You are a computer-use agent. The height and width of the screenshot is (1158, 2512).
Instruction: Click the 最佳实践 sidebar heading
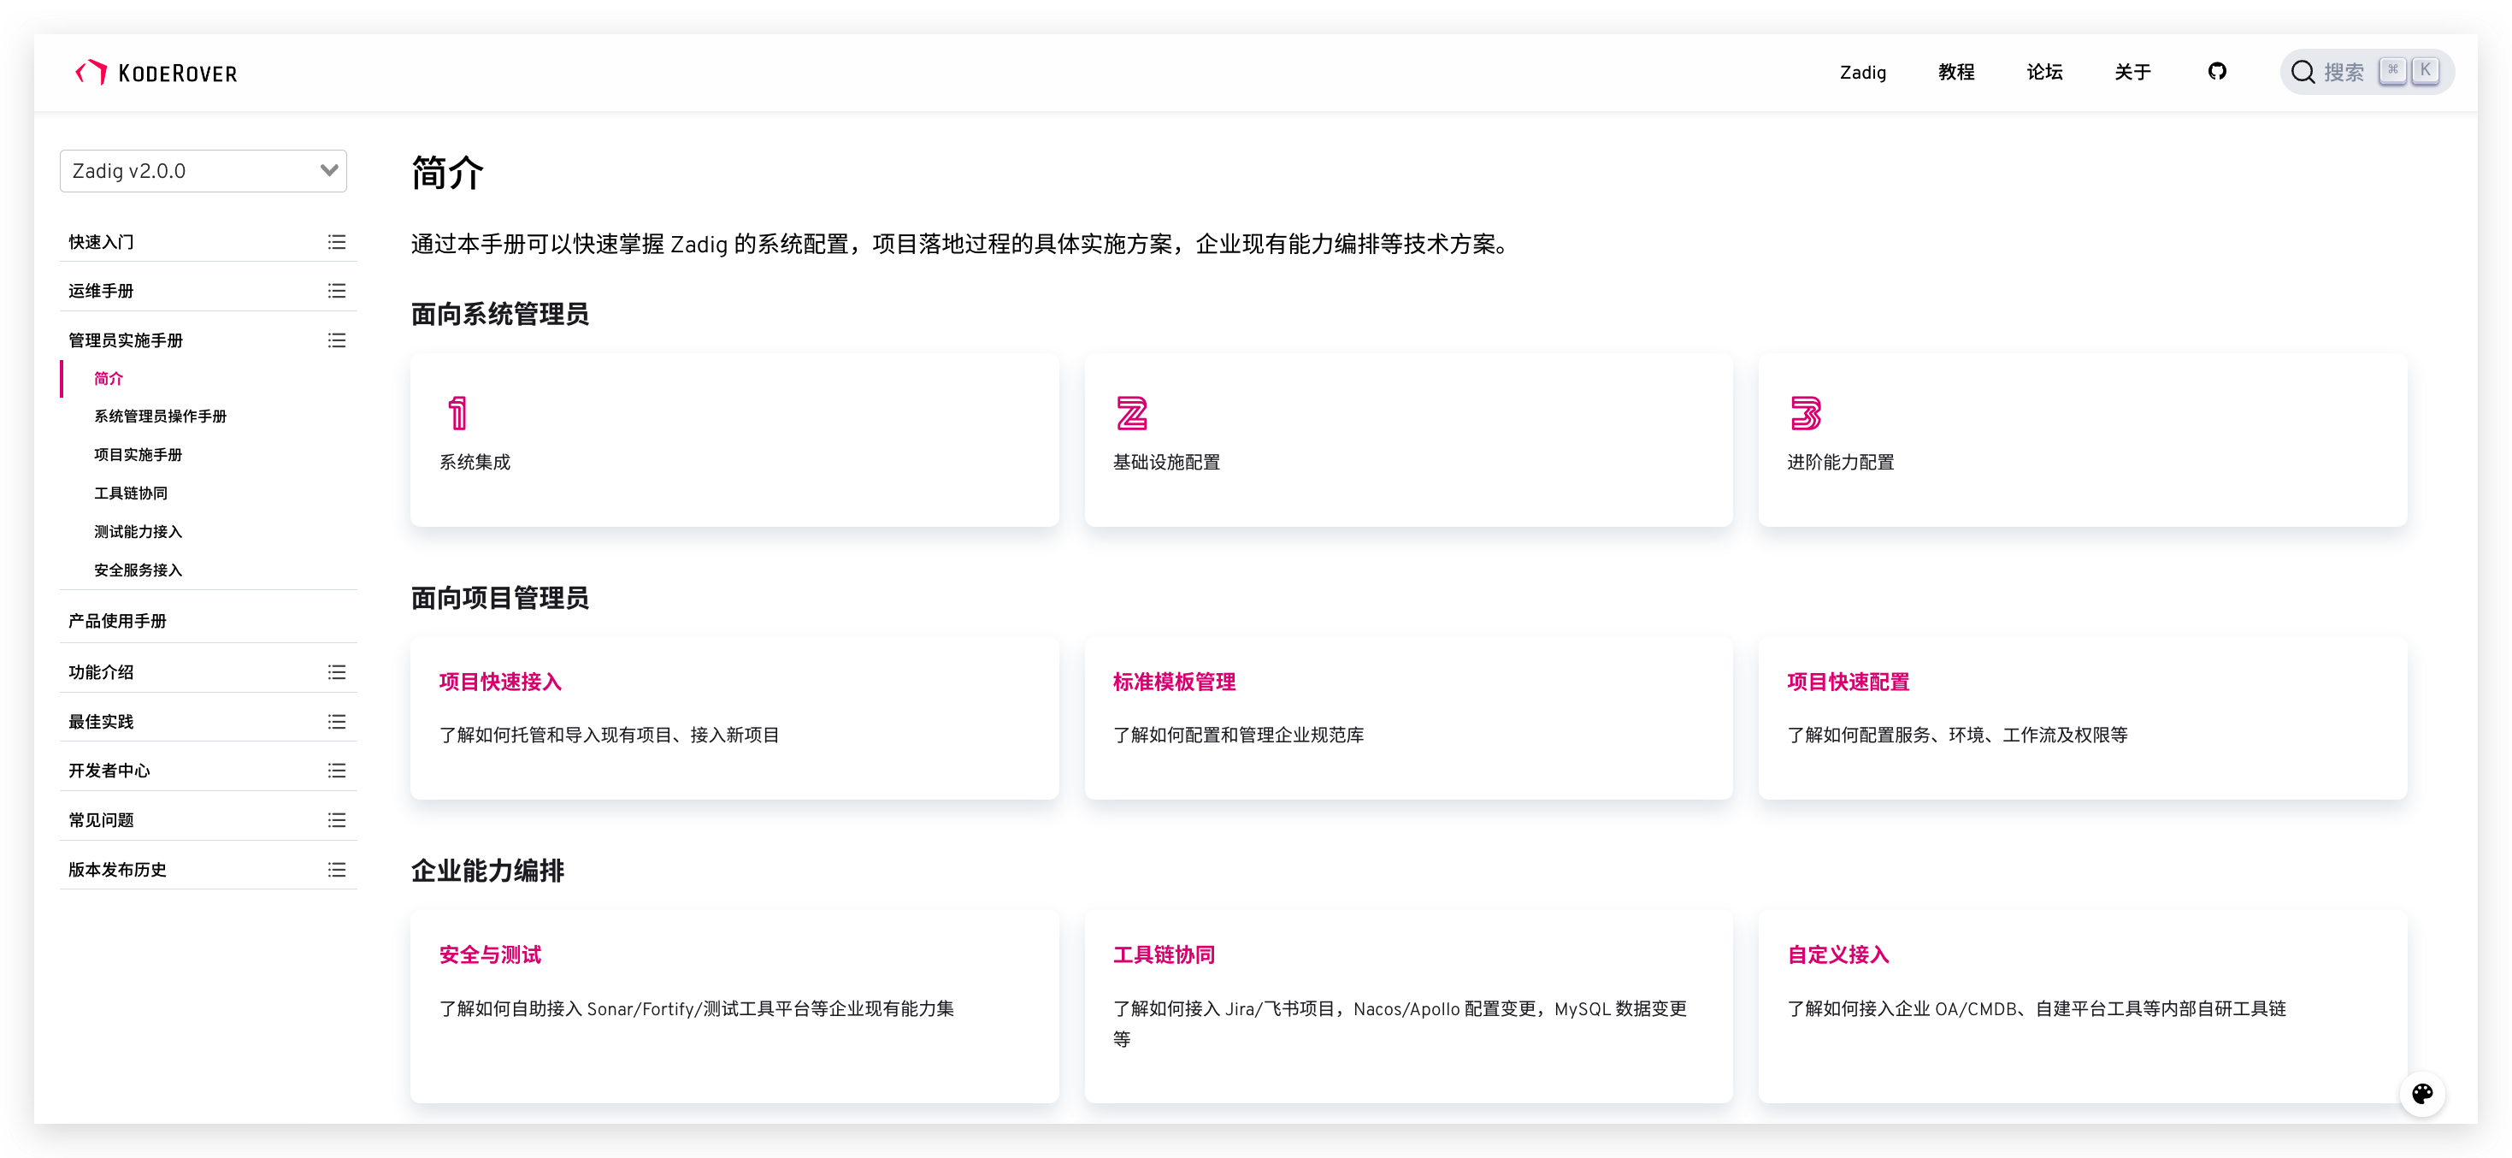click(100, 722)
